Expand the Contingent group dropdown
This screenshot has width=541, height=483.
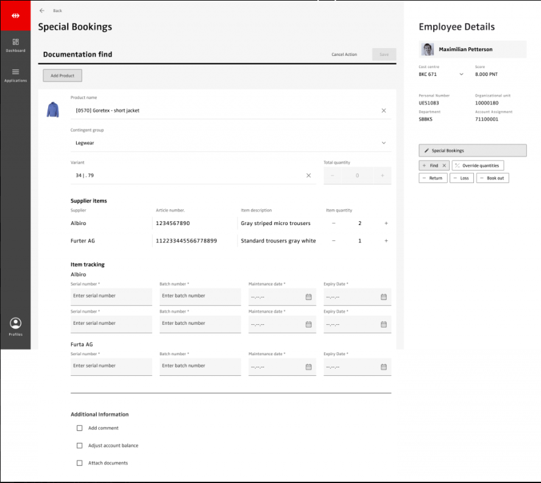click(383, 143)
